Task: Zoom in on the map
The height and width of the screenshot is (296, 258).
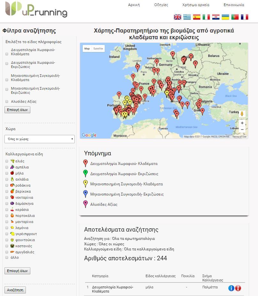Action: (242, 123)
